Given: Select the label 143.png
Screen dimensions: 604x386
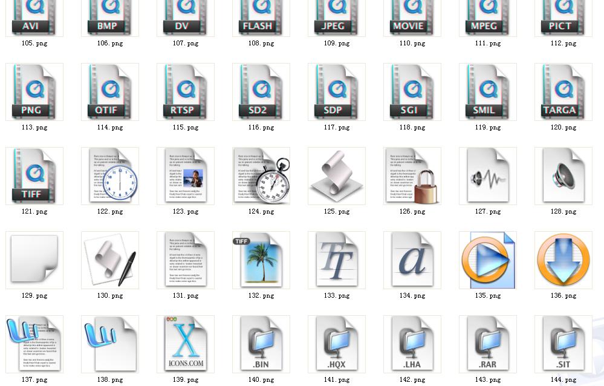Looking at the screenshot, I should click(x=488, y=379).
